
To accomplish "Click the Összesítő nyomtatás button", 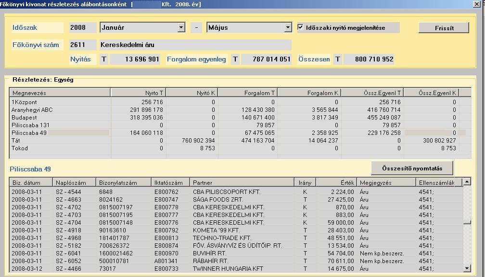I will pyautogui.click(x=412, y=168).
